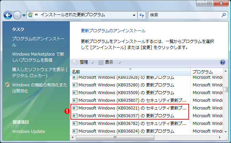Click the program cell in the KB935280 row

[207, 85]
